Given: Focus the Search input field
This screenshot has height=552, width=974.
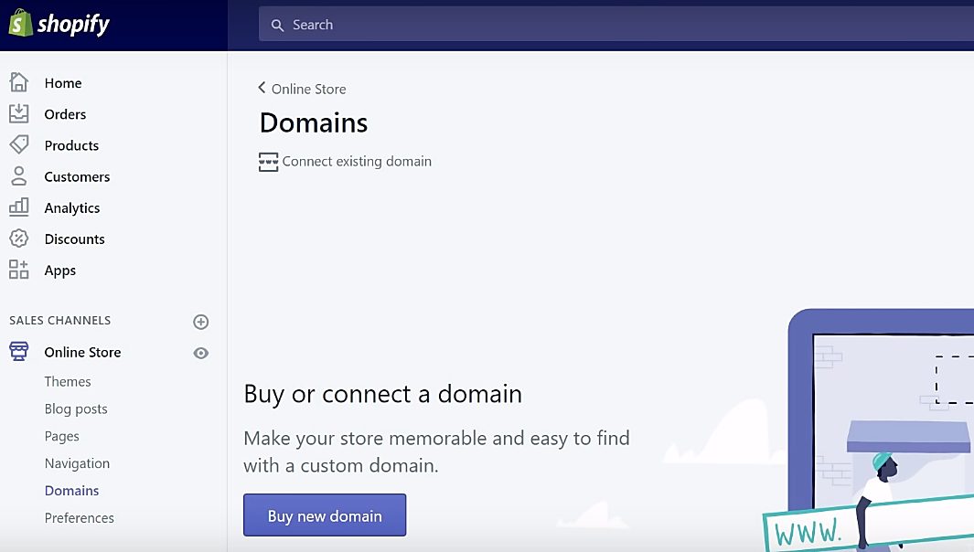Looking at the screenshot, I should pos(616,24).
